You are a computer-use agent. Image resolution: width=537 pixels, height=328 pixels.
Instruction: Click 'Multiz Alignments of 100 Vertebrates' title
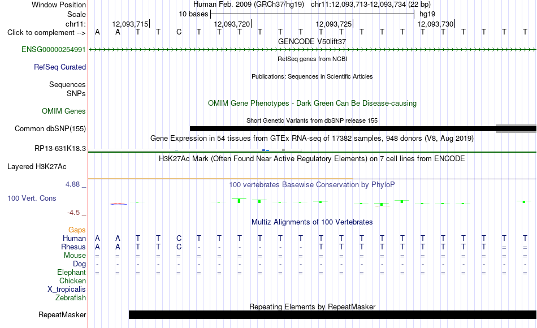pos(312,222)
